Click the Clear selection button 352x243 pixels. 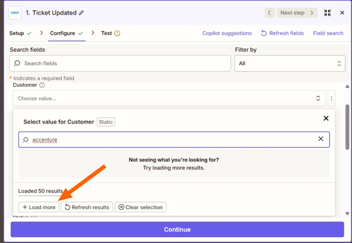[x=140, y=207]
